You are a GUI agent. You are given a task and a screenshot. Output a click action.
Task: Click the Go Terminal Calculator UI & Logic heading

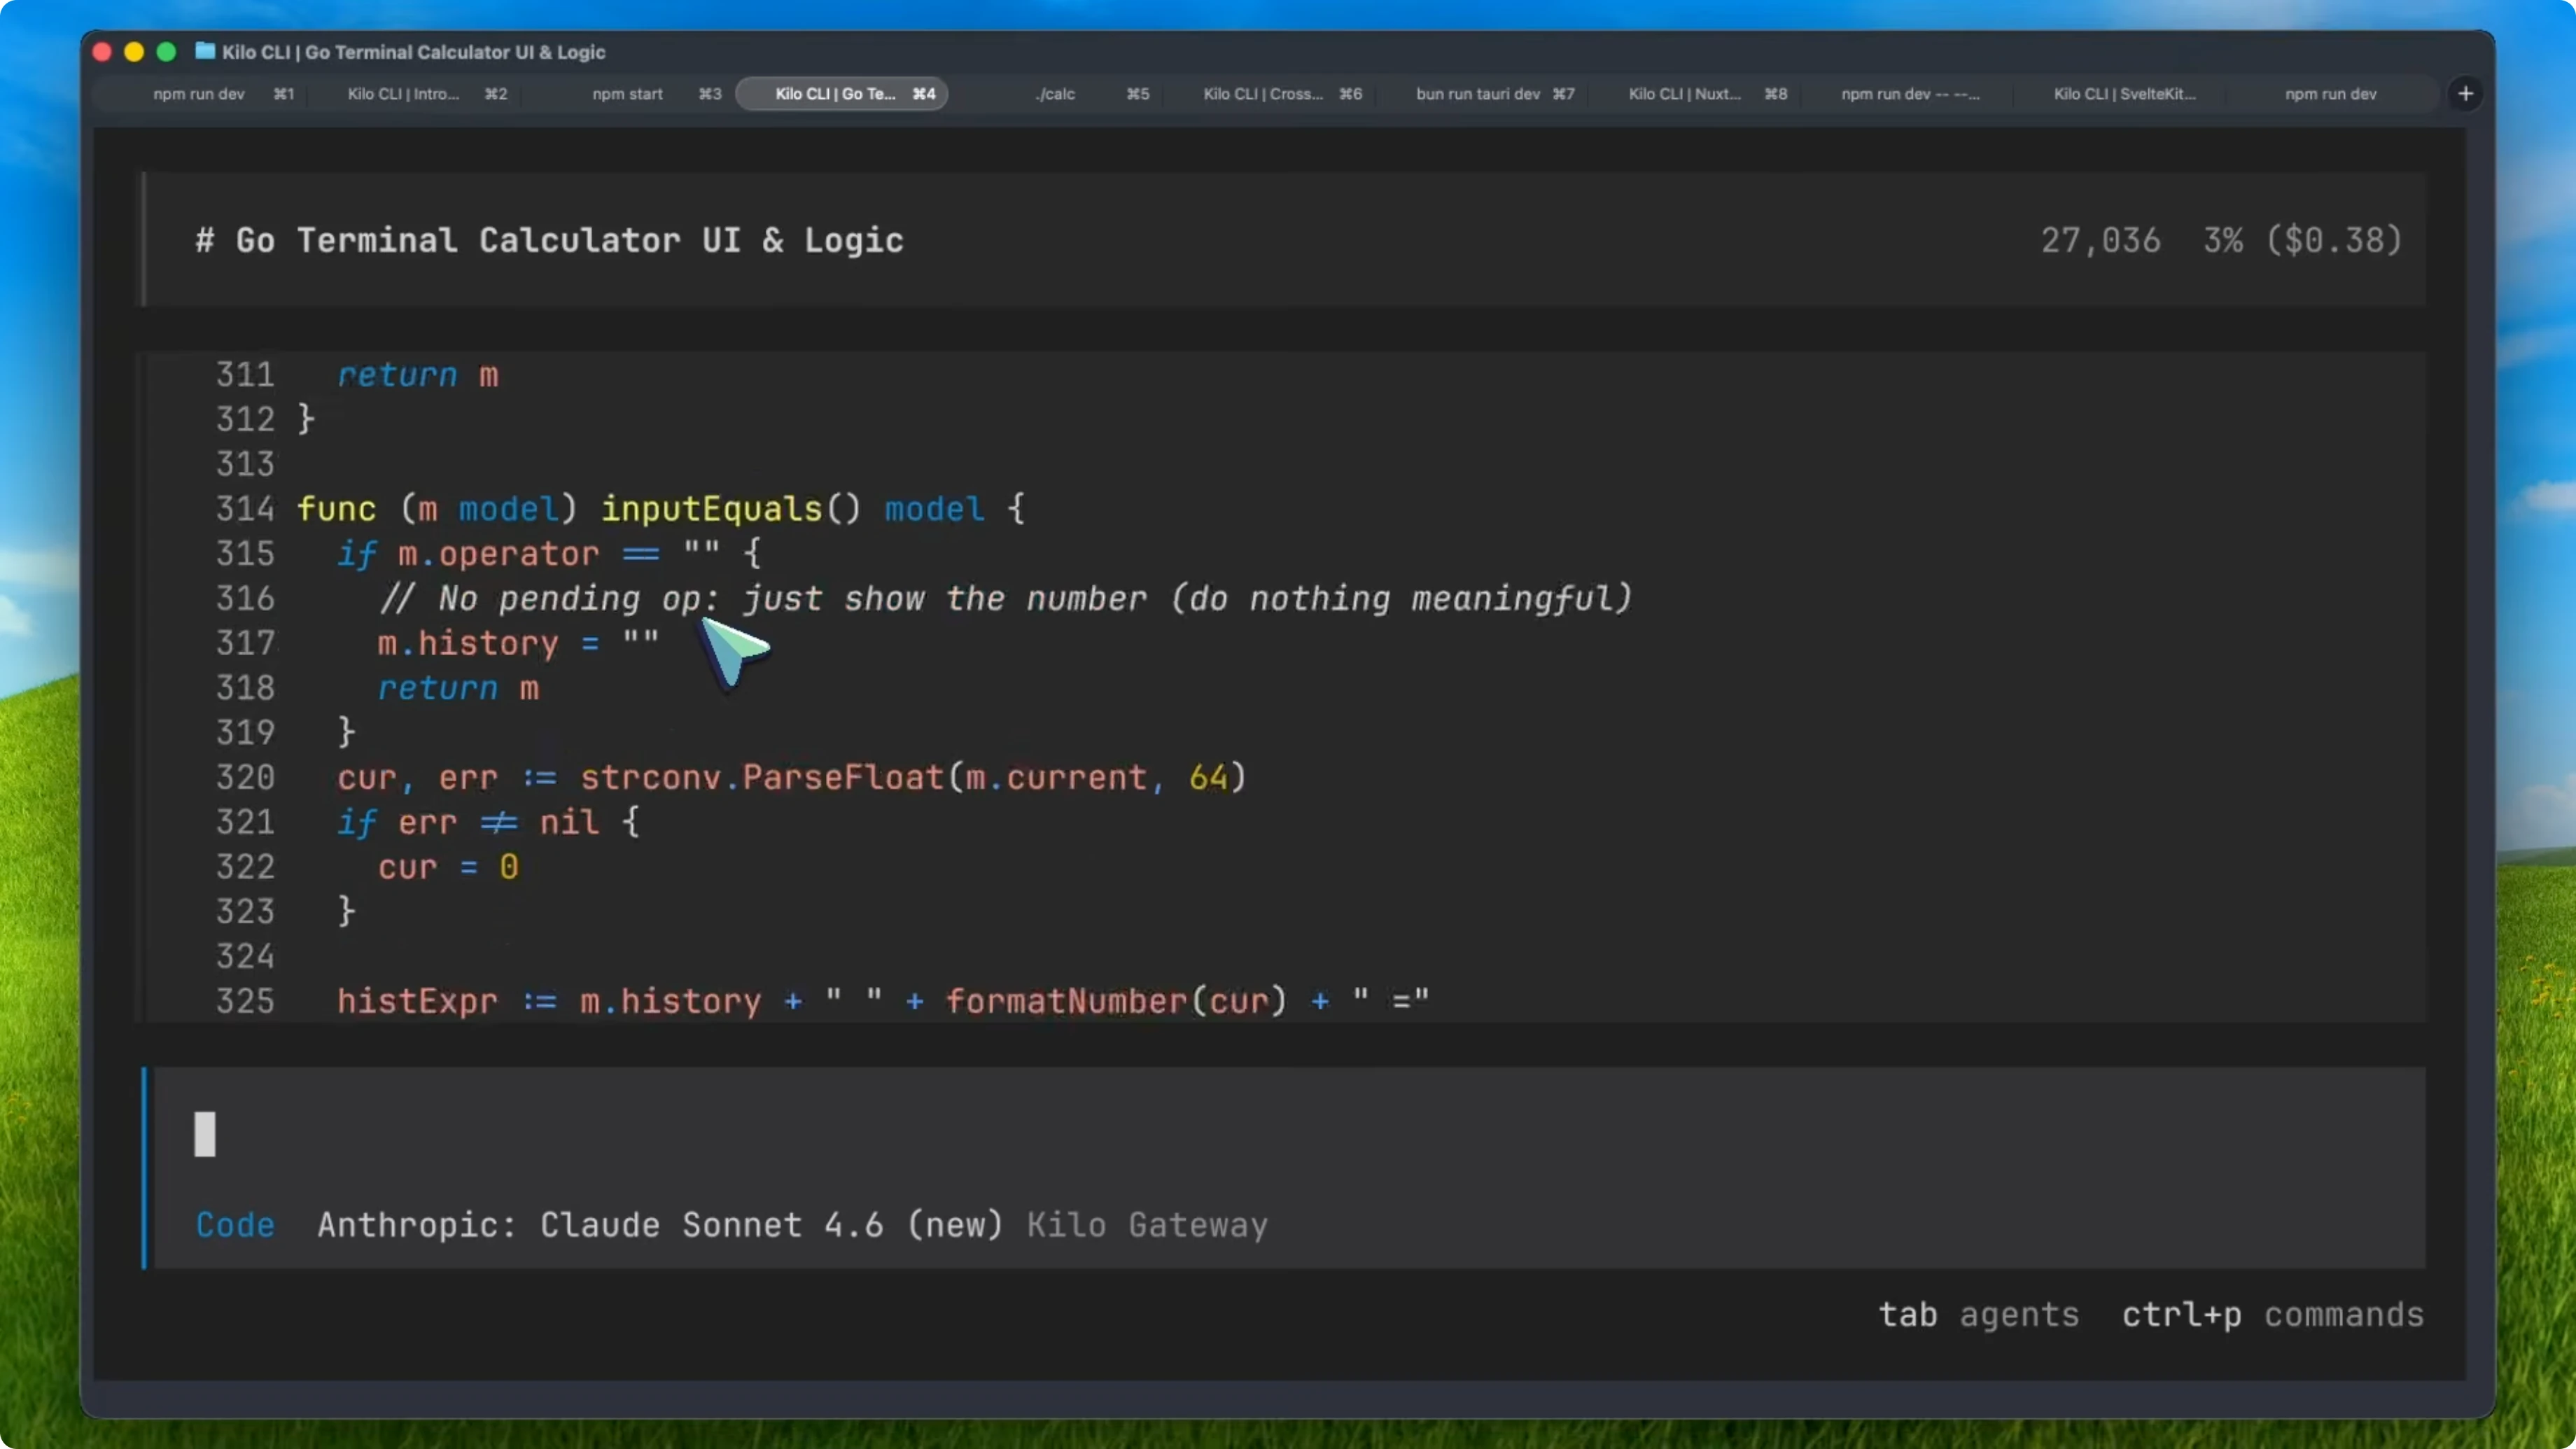coord(550,239)
